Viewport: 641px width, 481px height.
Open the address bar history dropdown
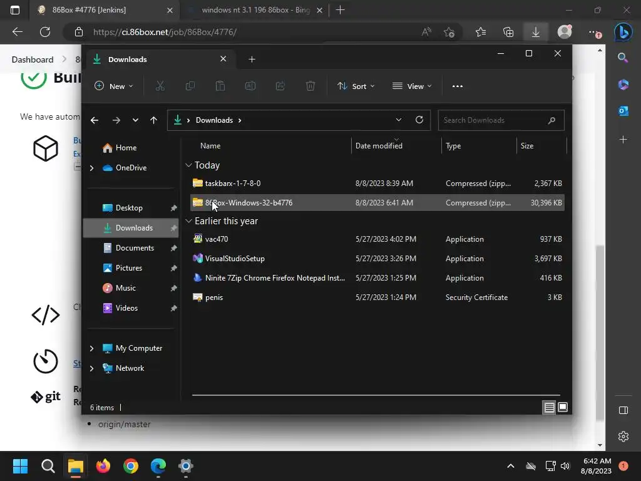pos(399,120)
